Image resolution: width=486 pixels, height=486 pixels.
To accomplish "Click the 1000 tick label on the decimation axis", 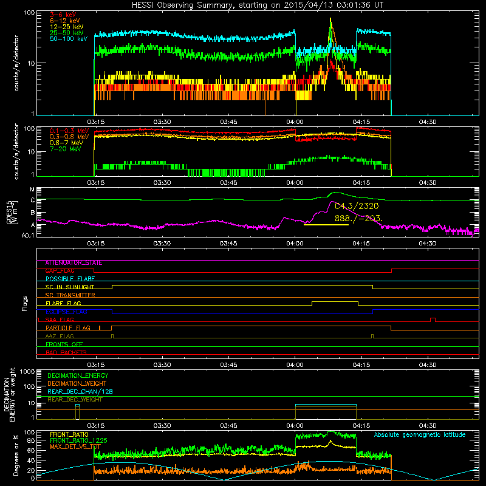I will pyautogui.click(x=27, y=372).
